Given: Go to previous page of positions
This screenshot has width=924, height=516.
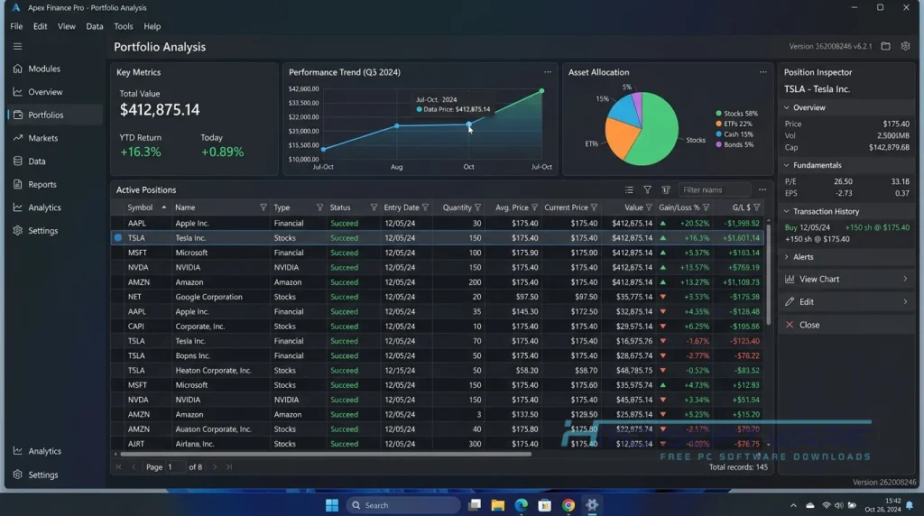Looking at the screenshot, I should (134, 467).
